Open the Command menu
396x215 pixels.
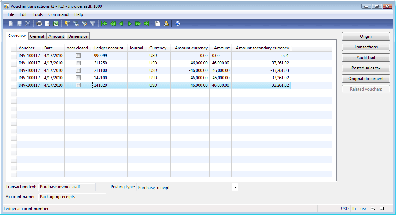pos(58,14)
